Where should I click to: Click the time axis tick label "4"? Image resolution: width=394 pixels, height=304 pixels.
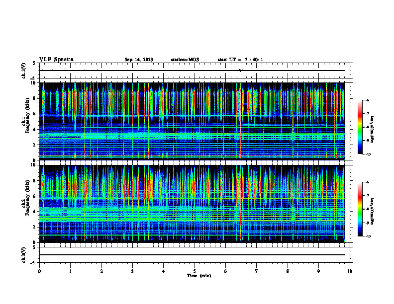click(x=163, y=271)
